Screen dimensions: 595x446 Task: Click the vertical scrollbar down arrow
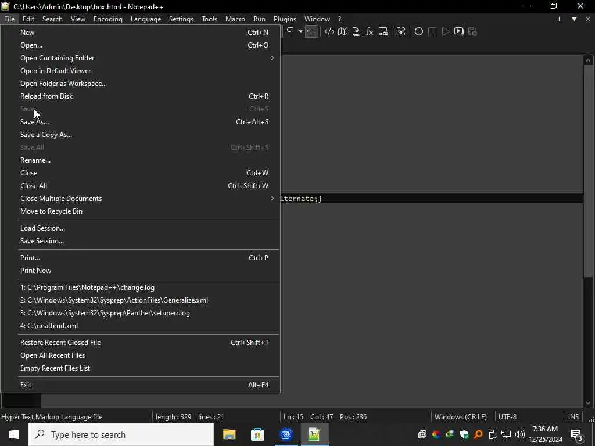[588, 403]
